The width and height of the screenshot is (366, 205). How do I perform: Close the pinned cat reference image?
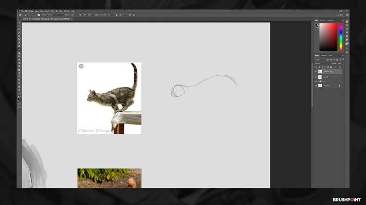tap(81, 66)
